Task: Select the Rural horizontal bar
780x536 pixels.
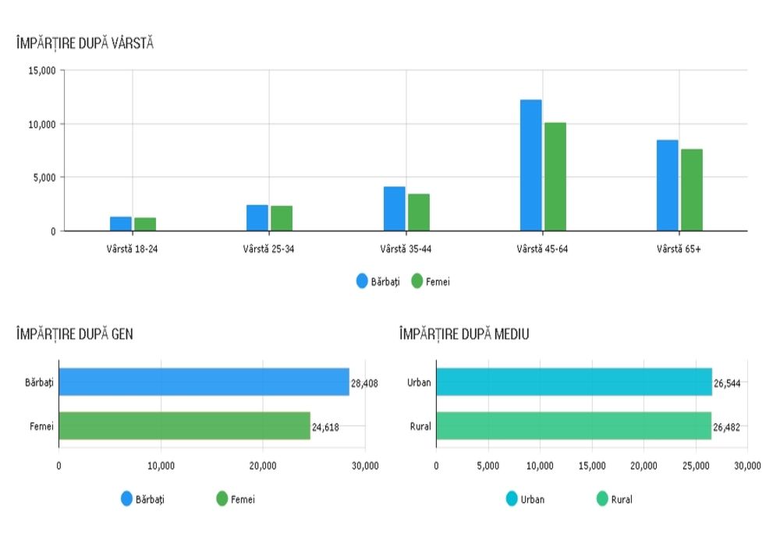Action: 573,426
